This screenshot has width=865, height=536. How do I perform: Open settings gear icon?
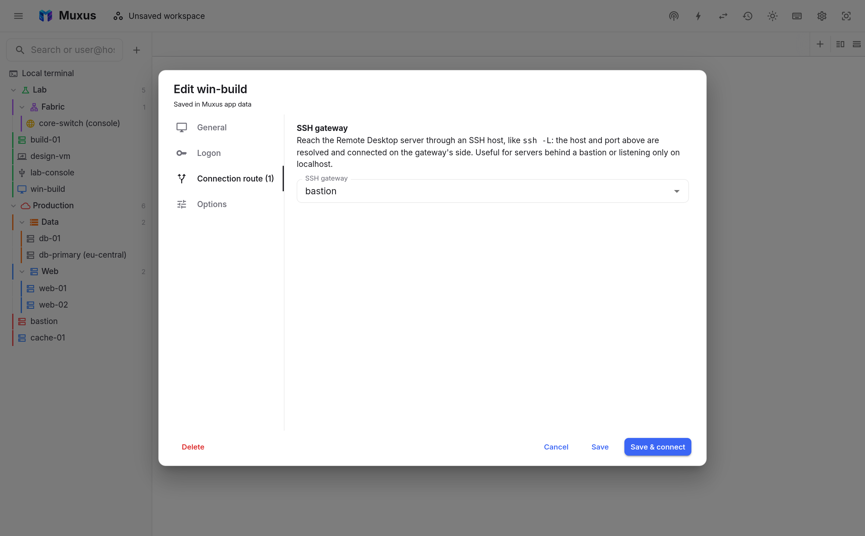click(822, 16)
